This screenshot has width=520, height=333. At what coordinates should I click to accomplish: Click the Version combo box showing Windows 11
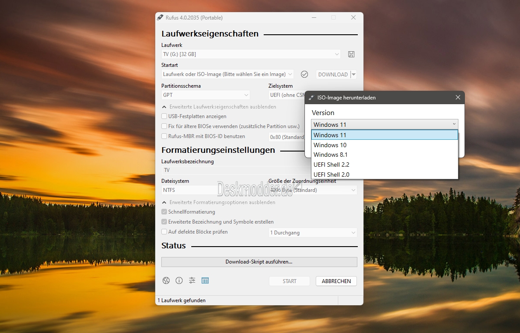pyautogui.click(x=385, y=125)
